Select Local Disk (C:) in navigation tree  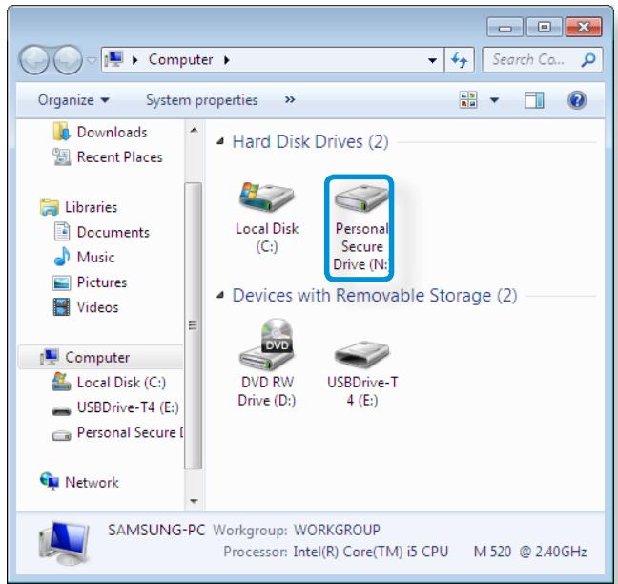(x=121, y=382)
